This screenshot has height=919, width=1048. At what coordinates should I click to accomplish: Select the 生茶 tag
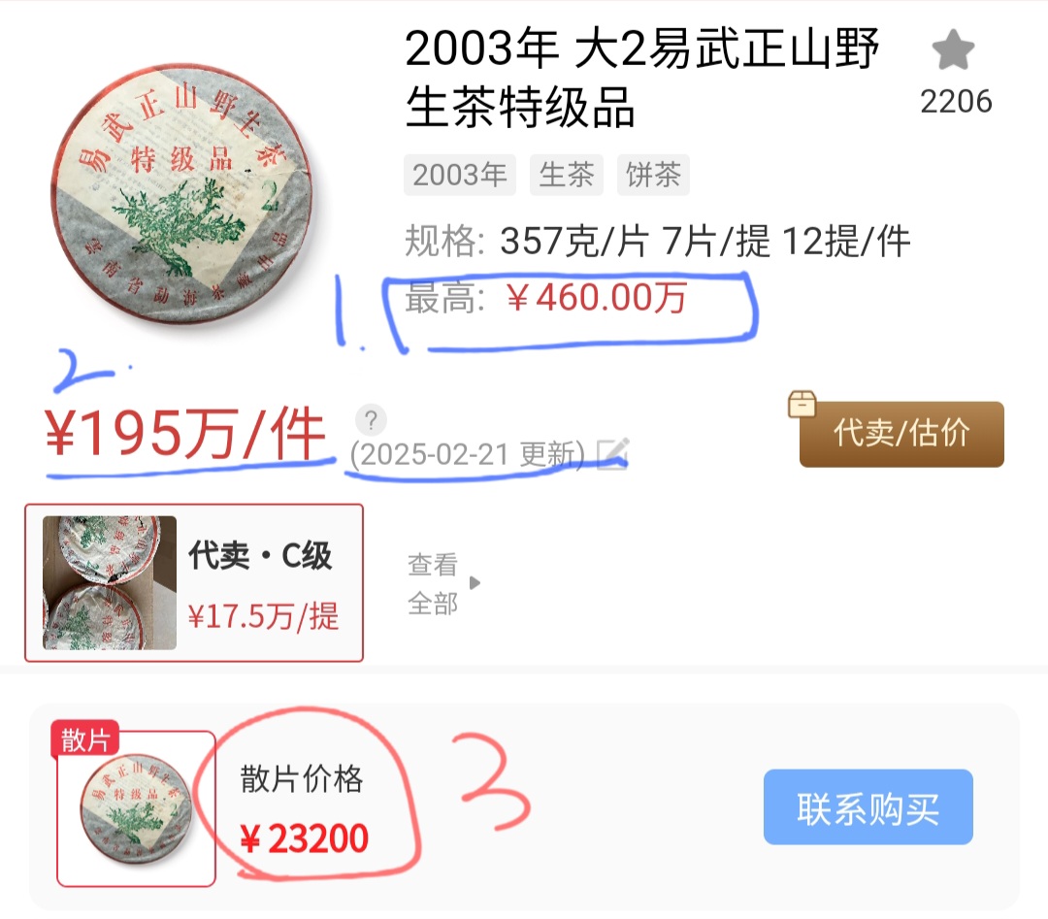point(567,175)
